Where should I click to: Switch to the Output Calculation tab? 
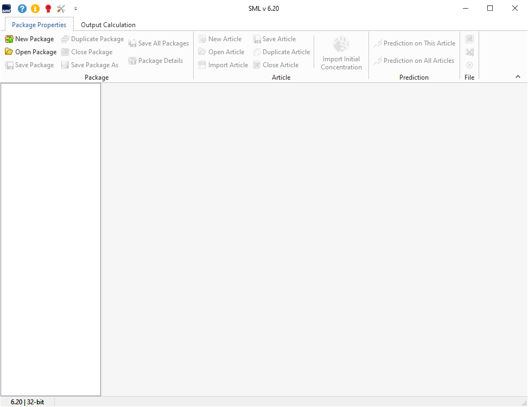coord(108,25)
